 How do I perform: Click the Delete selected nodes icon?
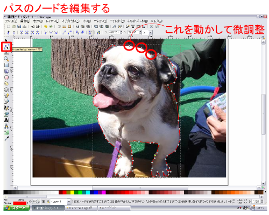click(13, 32)
